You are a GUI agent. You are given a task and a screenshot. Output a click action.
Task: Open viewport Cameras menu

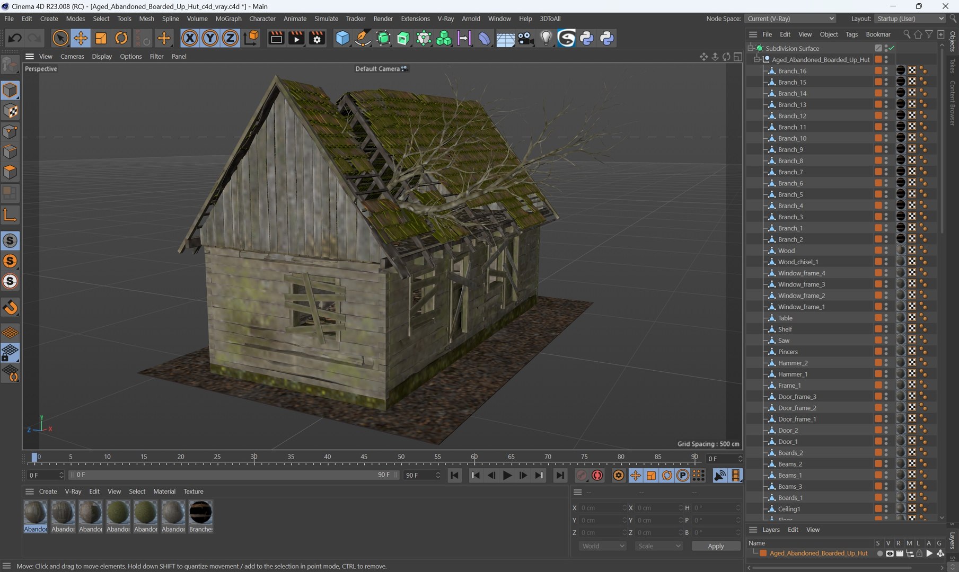[72, 56]
